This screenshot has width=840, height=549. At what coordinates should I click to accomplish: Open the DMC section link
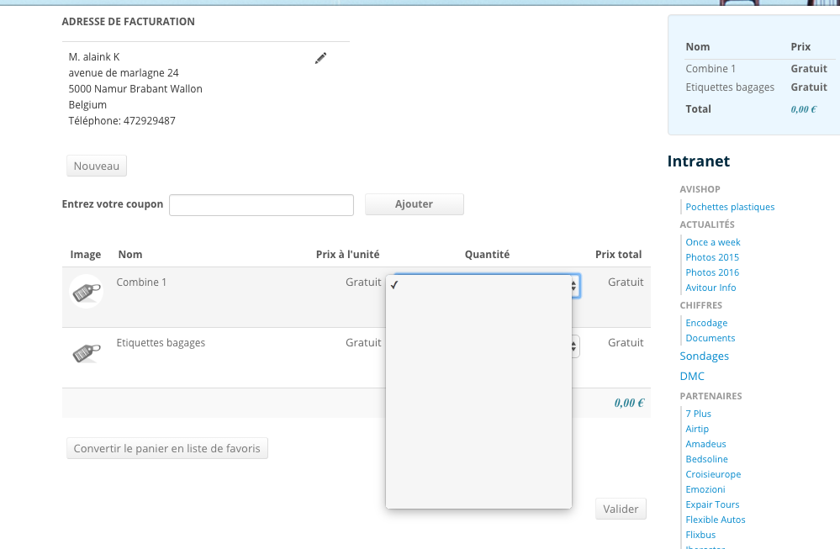(692, 377)
